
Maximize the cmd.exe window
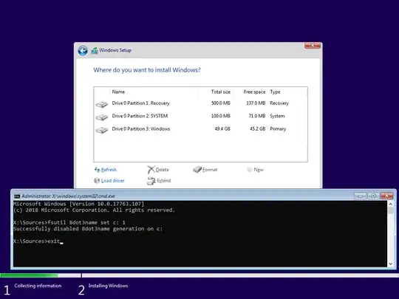coord(373,196)
